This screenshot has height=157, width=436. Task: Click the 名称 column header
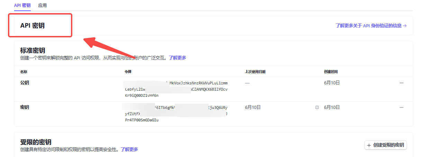pyautogui.click(x=24, y=72)
